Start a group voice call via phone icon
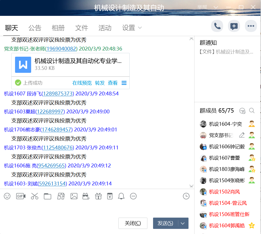 pyautogui.click(x=217, y=26)
